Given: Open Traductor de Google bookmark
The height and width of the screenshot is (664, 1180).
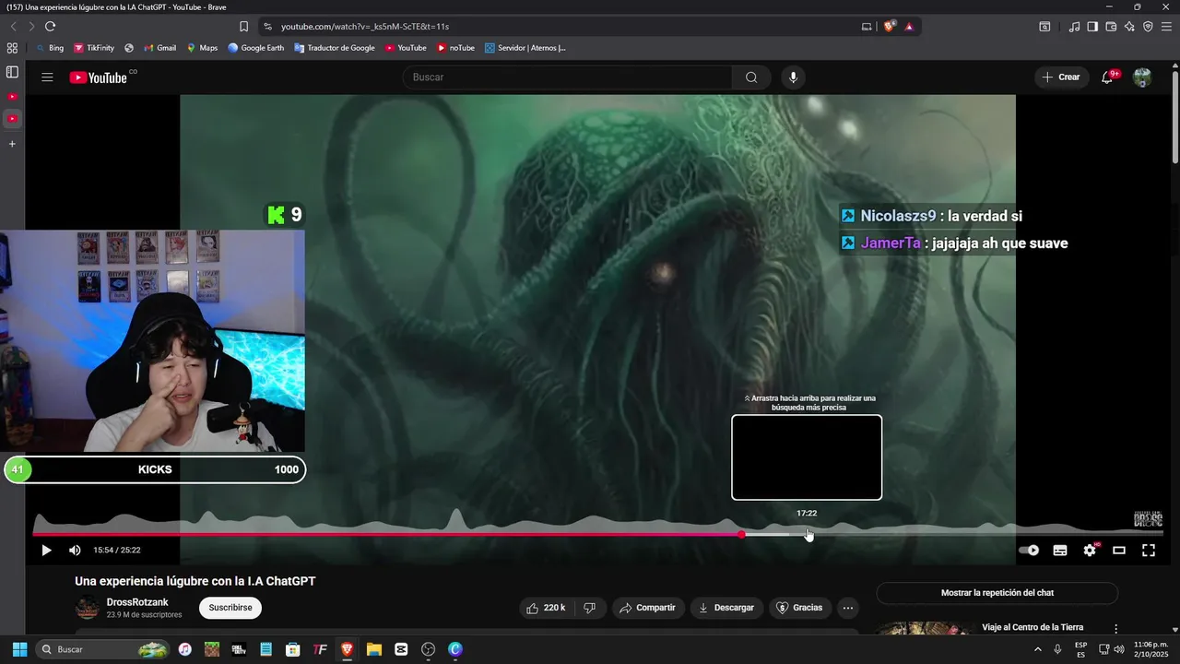Looking at the screenshot, I should 335,48.
